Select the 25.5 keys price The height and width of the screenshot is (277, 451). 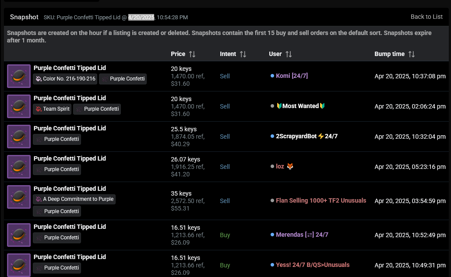184,129
